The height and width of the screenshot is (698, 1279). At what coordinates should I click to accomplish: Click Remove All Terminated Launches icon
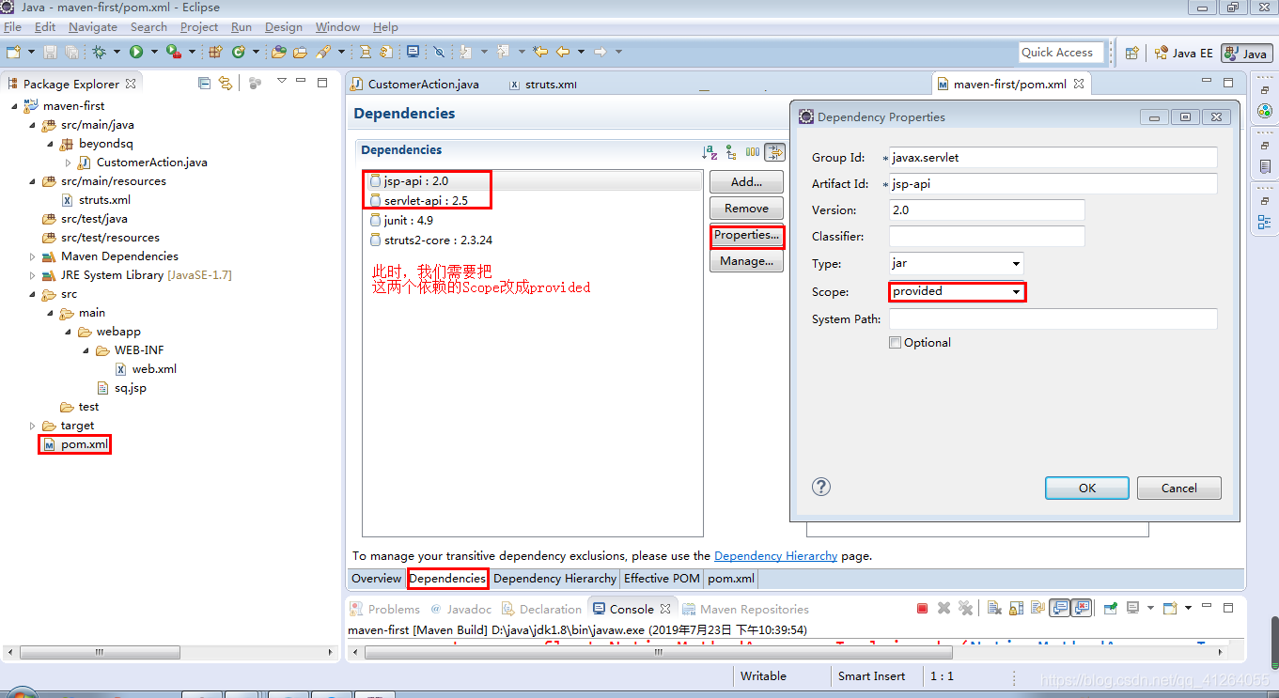click(x=965, y=608)
